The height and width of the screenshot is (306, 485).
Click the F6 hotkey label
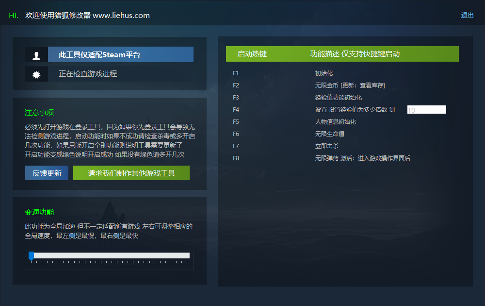point(236,134)
